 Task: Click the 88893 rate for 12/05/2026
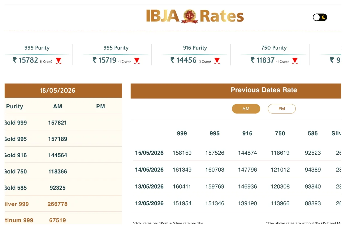click(x=313, y=203)
